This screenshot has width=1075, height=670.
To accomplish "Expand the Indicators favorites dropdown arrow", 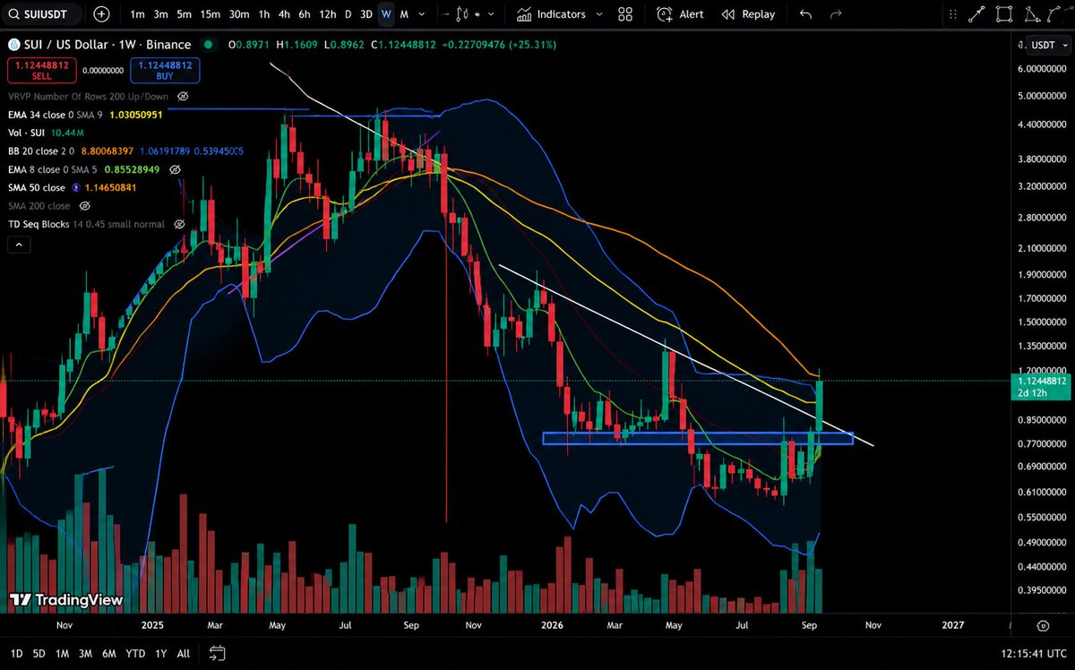I will (600, 14).
